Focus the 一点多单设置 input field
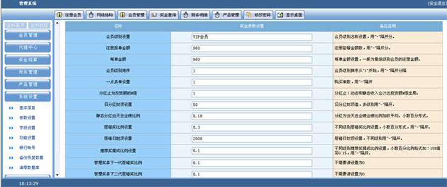 pyautogui.click(x=252, y=83)
